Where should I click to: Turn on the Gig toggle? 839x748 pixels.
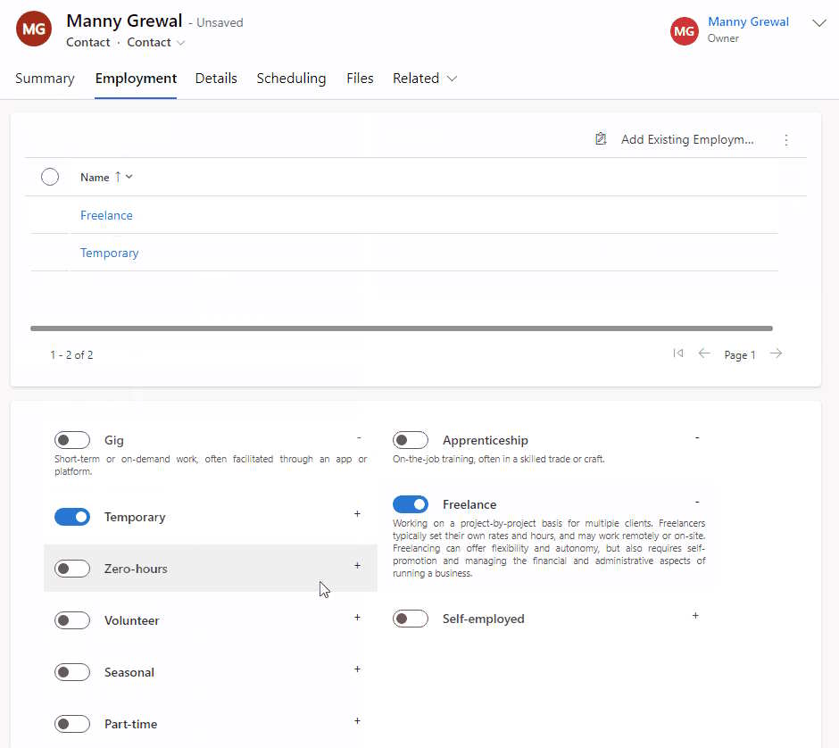[72, 440]
